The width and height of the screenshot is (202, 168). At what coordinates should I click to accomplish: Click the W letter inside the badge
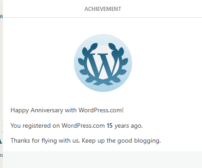point(103,66)
